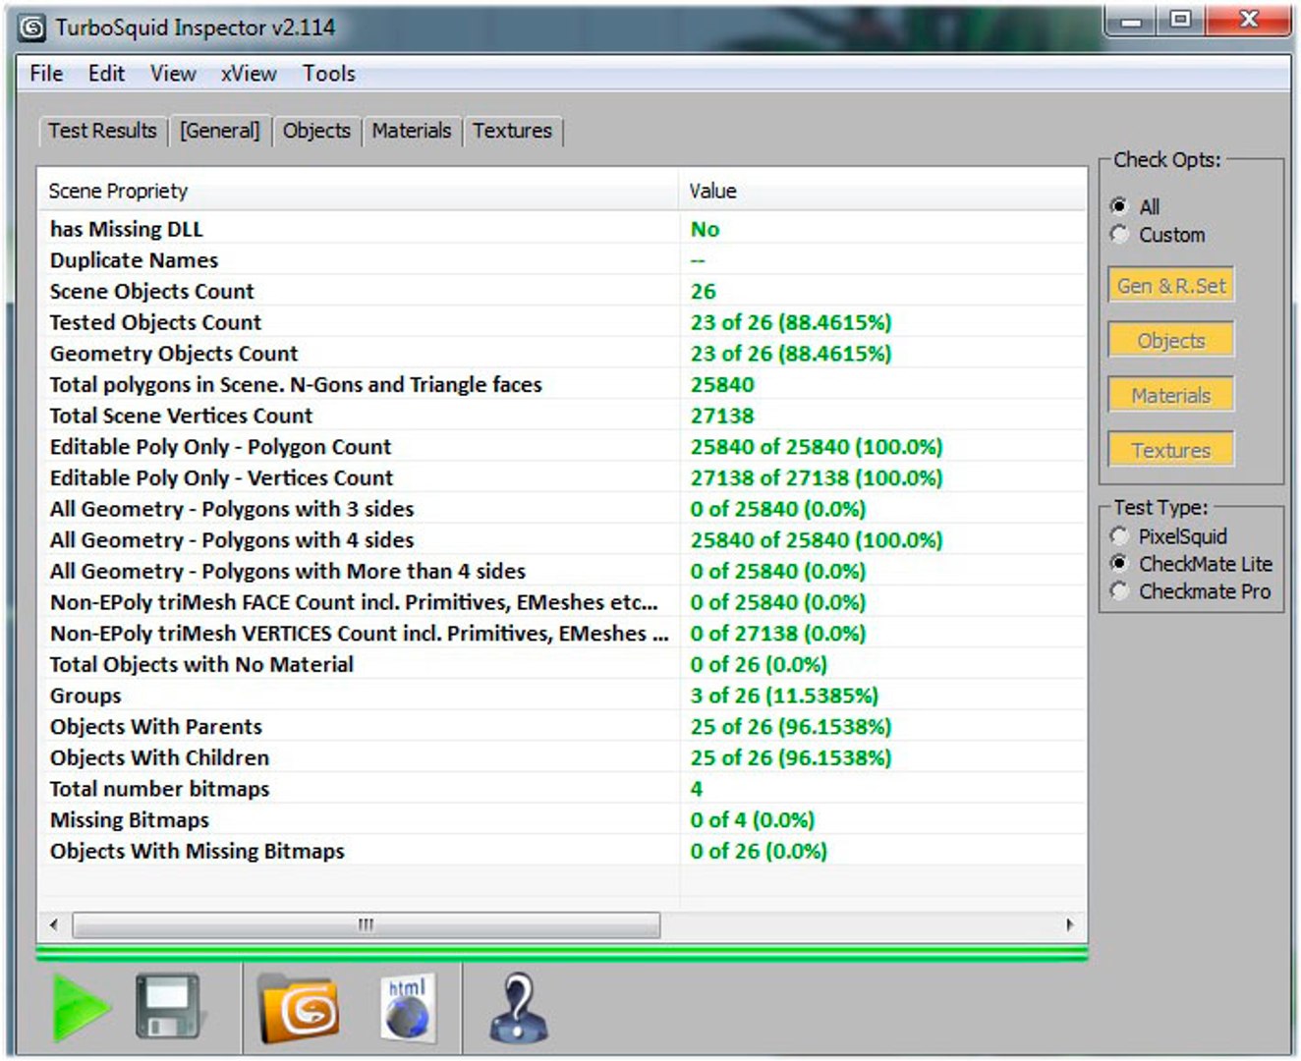The image size is (1301, 1061).
Task: Select the 'Objects With Parents' row
Action: coord(562,727)
